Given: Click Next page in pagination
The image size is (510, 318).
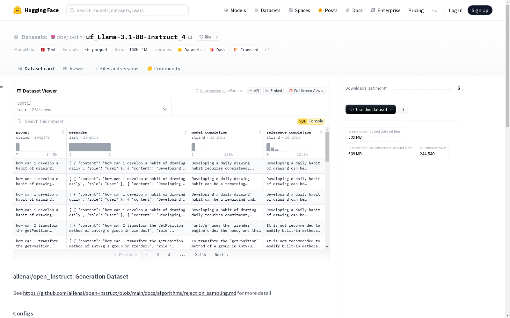Looking at the screenshot, I should [x=222, y=255].
